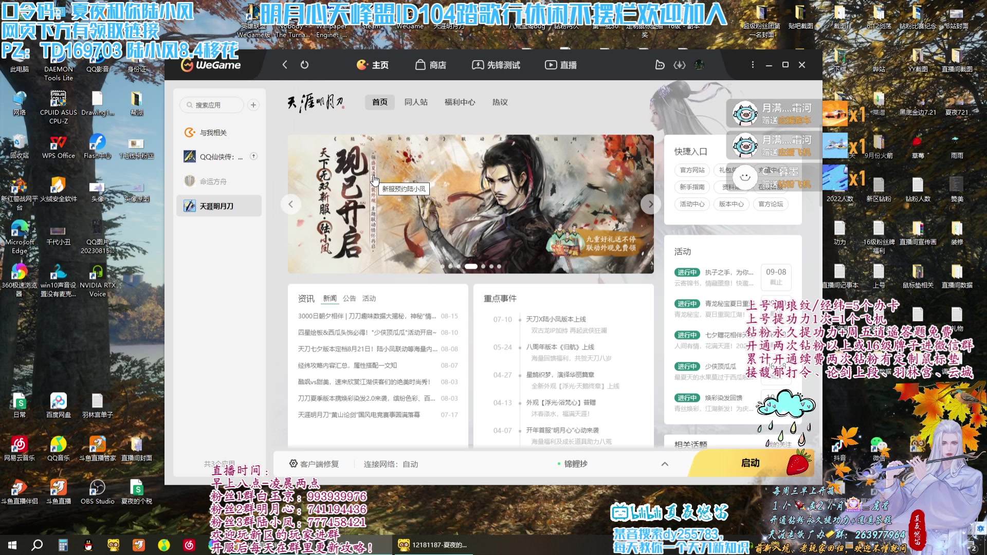Screen dimensions: 987x555
Task: Open the Windows Start menu
Action: point(12,545)
